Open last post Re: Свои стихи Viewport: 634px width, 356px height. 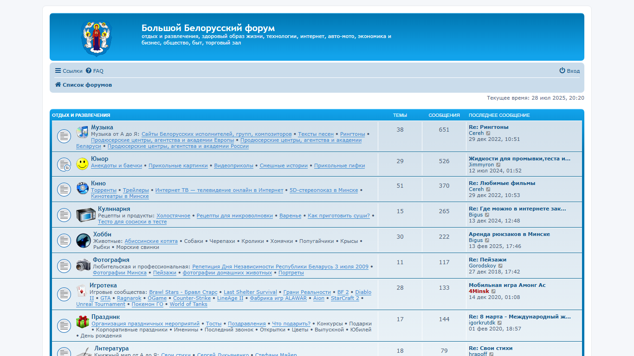(491, 348)
